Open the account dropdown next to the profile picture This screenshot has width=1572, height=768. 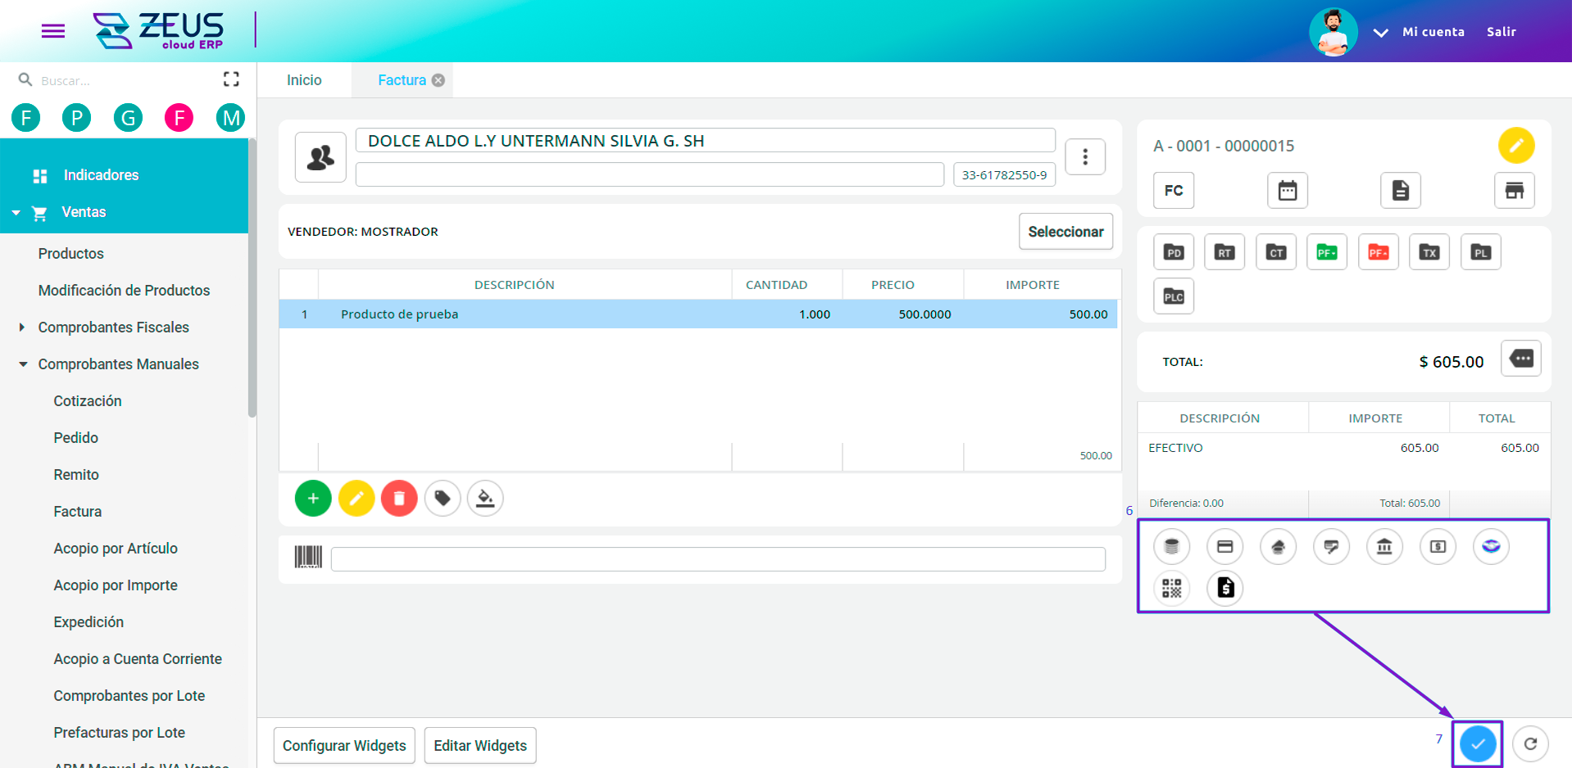(1380, 32)
